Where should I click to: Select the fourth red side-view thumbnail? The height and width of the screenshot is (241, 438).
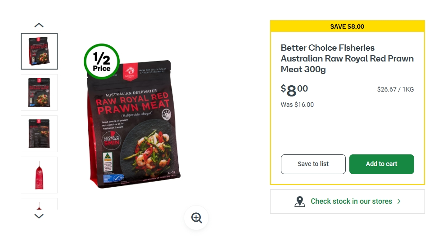[x=39, y=175]
